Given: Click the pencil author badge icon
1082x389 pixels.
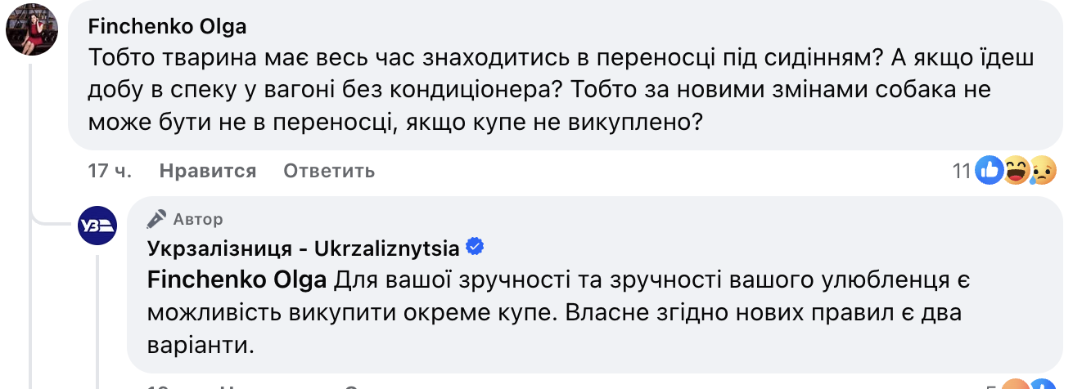Looking at the screenshot, I should (x=156, y=218).
